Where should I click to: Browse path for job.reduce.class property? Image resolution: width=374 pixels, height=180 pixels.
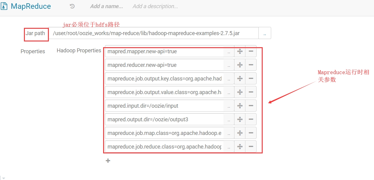(x=229, y=146)
